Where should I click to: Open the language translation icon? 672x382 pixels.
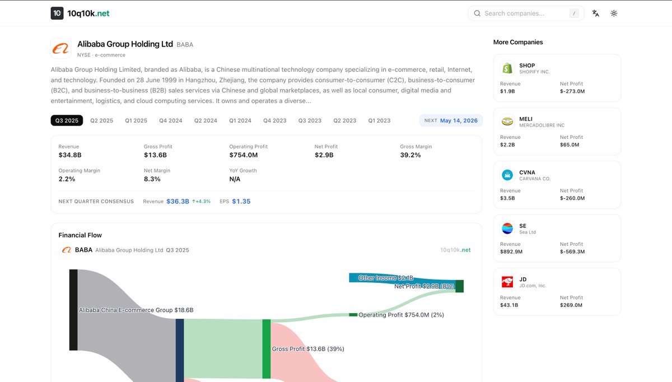[x=596, y=13]
